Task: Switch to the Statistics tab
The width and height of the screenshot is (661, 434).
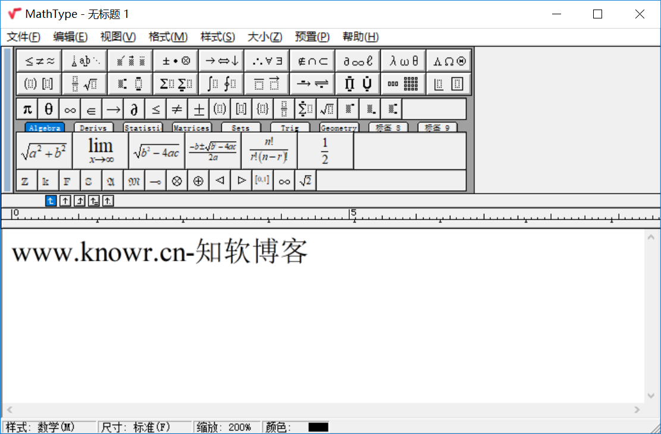Action: [x=142, y=127]
